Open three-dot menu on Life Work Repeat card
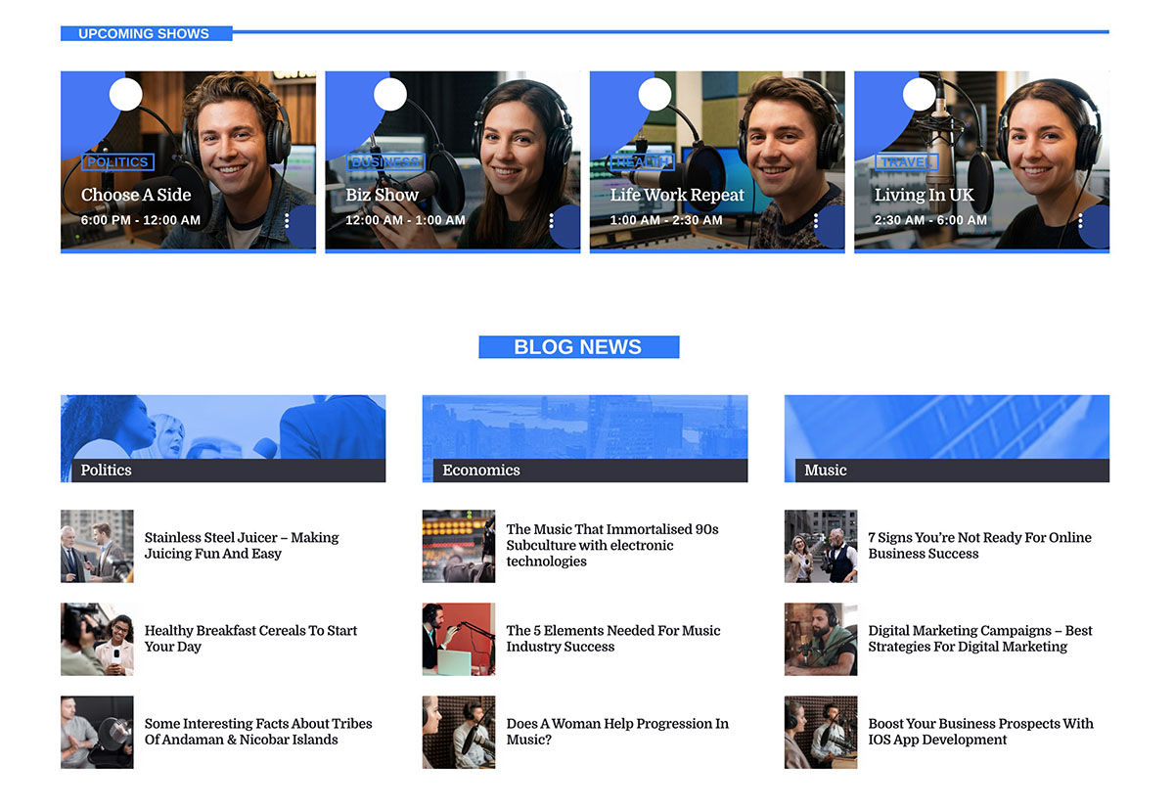 pos(816,221)
